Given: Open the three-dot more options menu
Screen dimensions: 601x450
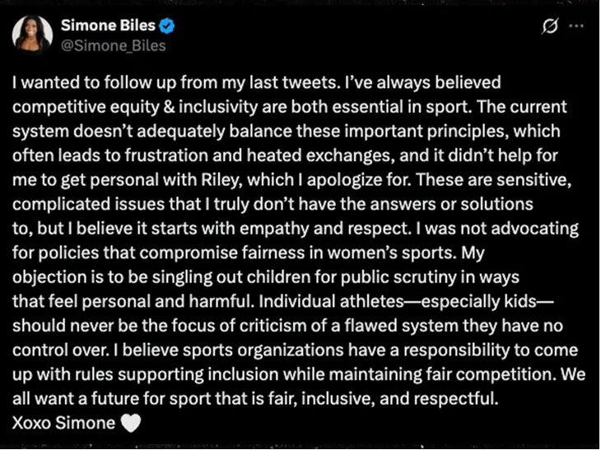Looking at the screenshot, I should tap(576, 26).
